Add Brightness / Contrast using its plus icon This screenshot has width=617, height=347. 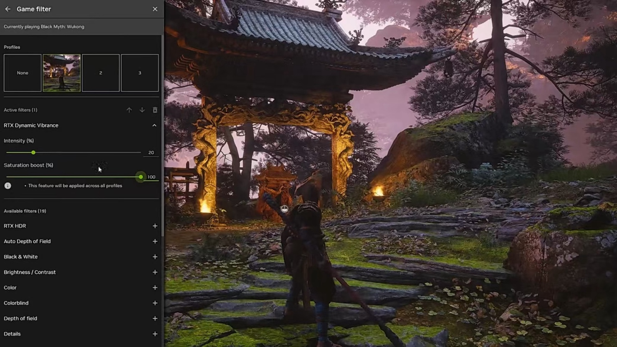click(x=154, y=272)
